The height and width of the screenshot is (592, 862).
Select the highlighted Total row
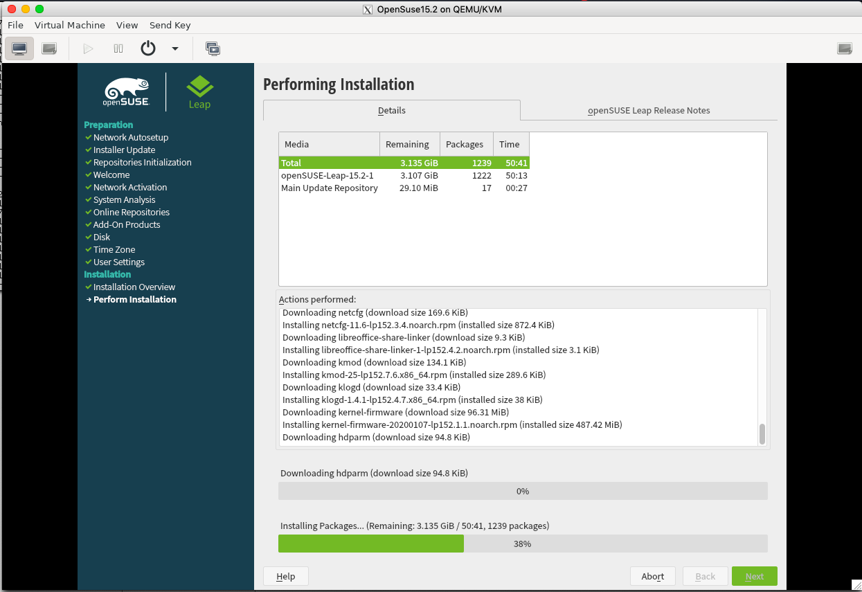(404, 163)
